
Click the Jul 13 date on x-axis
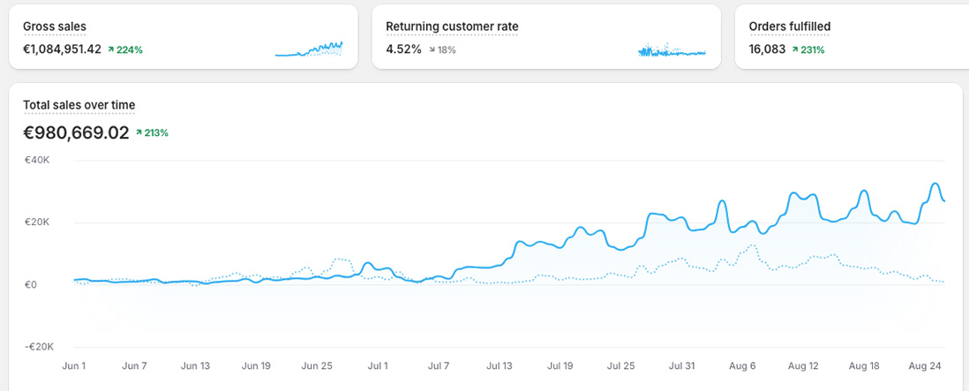click(500, 365)
